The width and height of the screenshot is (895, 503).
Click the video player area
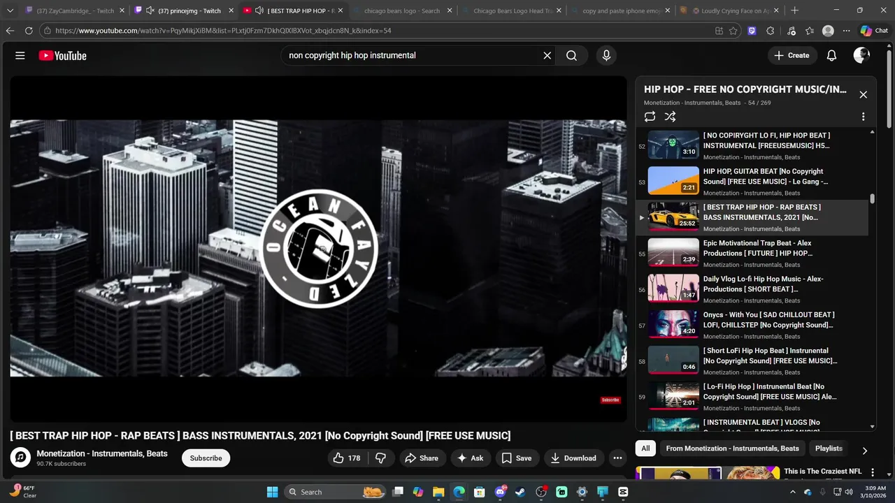click(318, 248)
